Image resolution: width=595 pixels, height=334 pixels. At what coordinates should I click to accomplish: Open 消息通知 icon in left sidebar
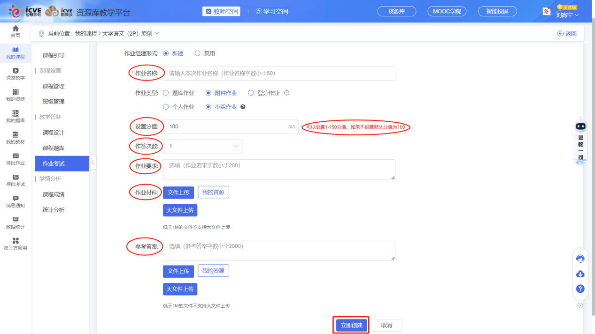coord(15,199)
